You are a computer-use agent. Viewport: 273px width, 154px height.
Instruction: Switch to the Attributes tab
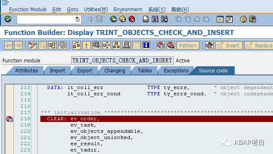click(27, 71)
